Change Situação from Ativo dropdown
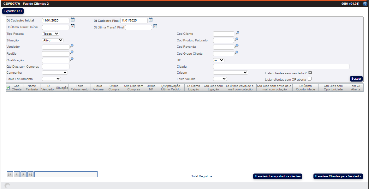The width and height of the screenshot is (369, 189). coord(53,40)
